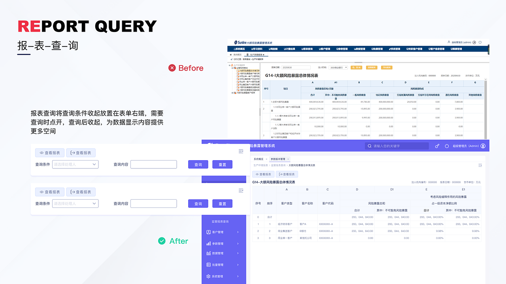The image size is (506, 284).
Task: Click the eye 查看报表 button in After report page
Action: click(264, 174)
